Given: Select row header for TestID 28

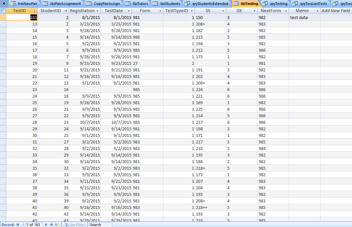Looking at the screenshot, I should (x=3, y=123).
